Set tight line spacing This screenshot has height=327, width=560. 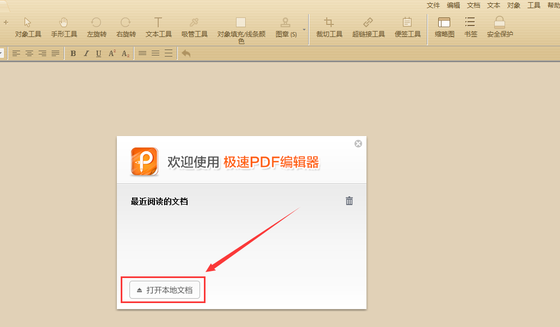(142, 53)
